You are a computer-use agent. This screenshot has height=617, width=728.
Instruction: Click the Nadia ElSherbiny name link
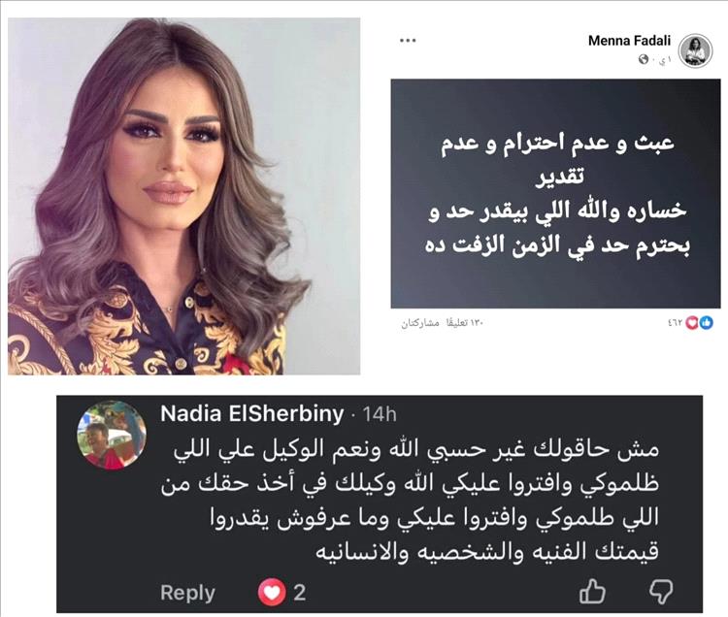[251, 413]
